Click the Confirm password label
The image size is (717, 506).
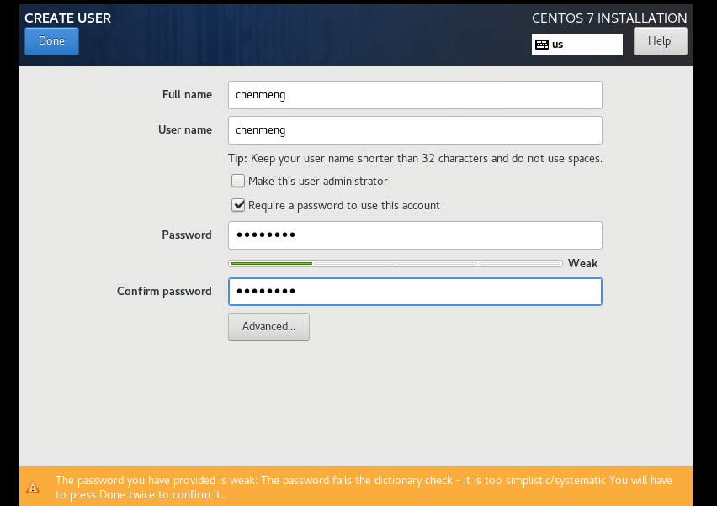pyautogui.click(x=164, y=292)
